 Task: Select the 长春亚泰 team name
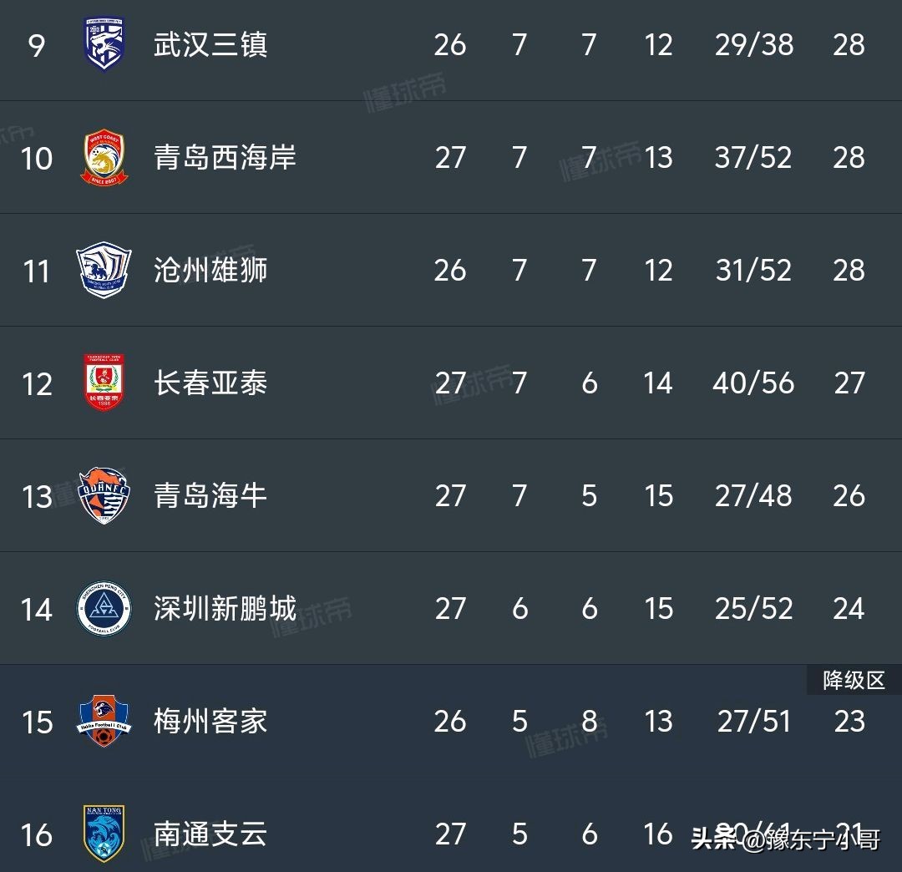point(210,383)
